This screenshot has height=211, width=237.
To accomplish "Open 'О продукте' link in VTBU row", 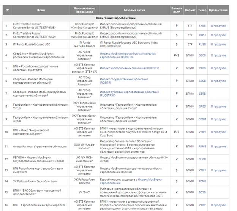I will coord(218,170).
